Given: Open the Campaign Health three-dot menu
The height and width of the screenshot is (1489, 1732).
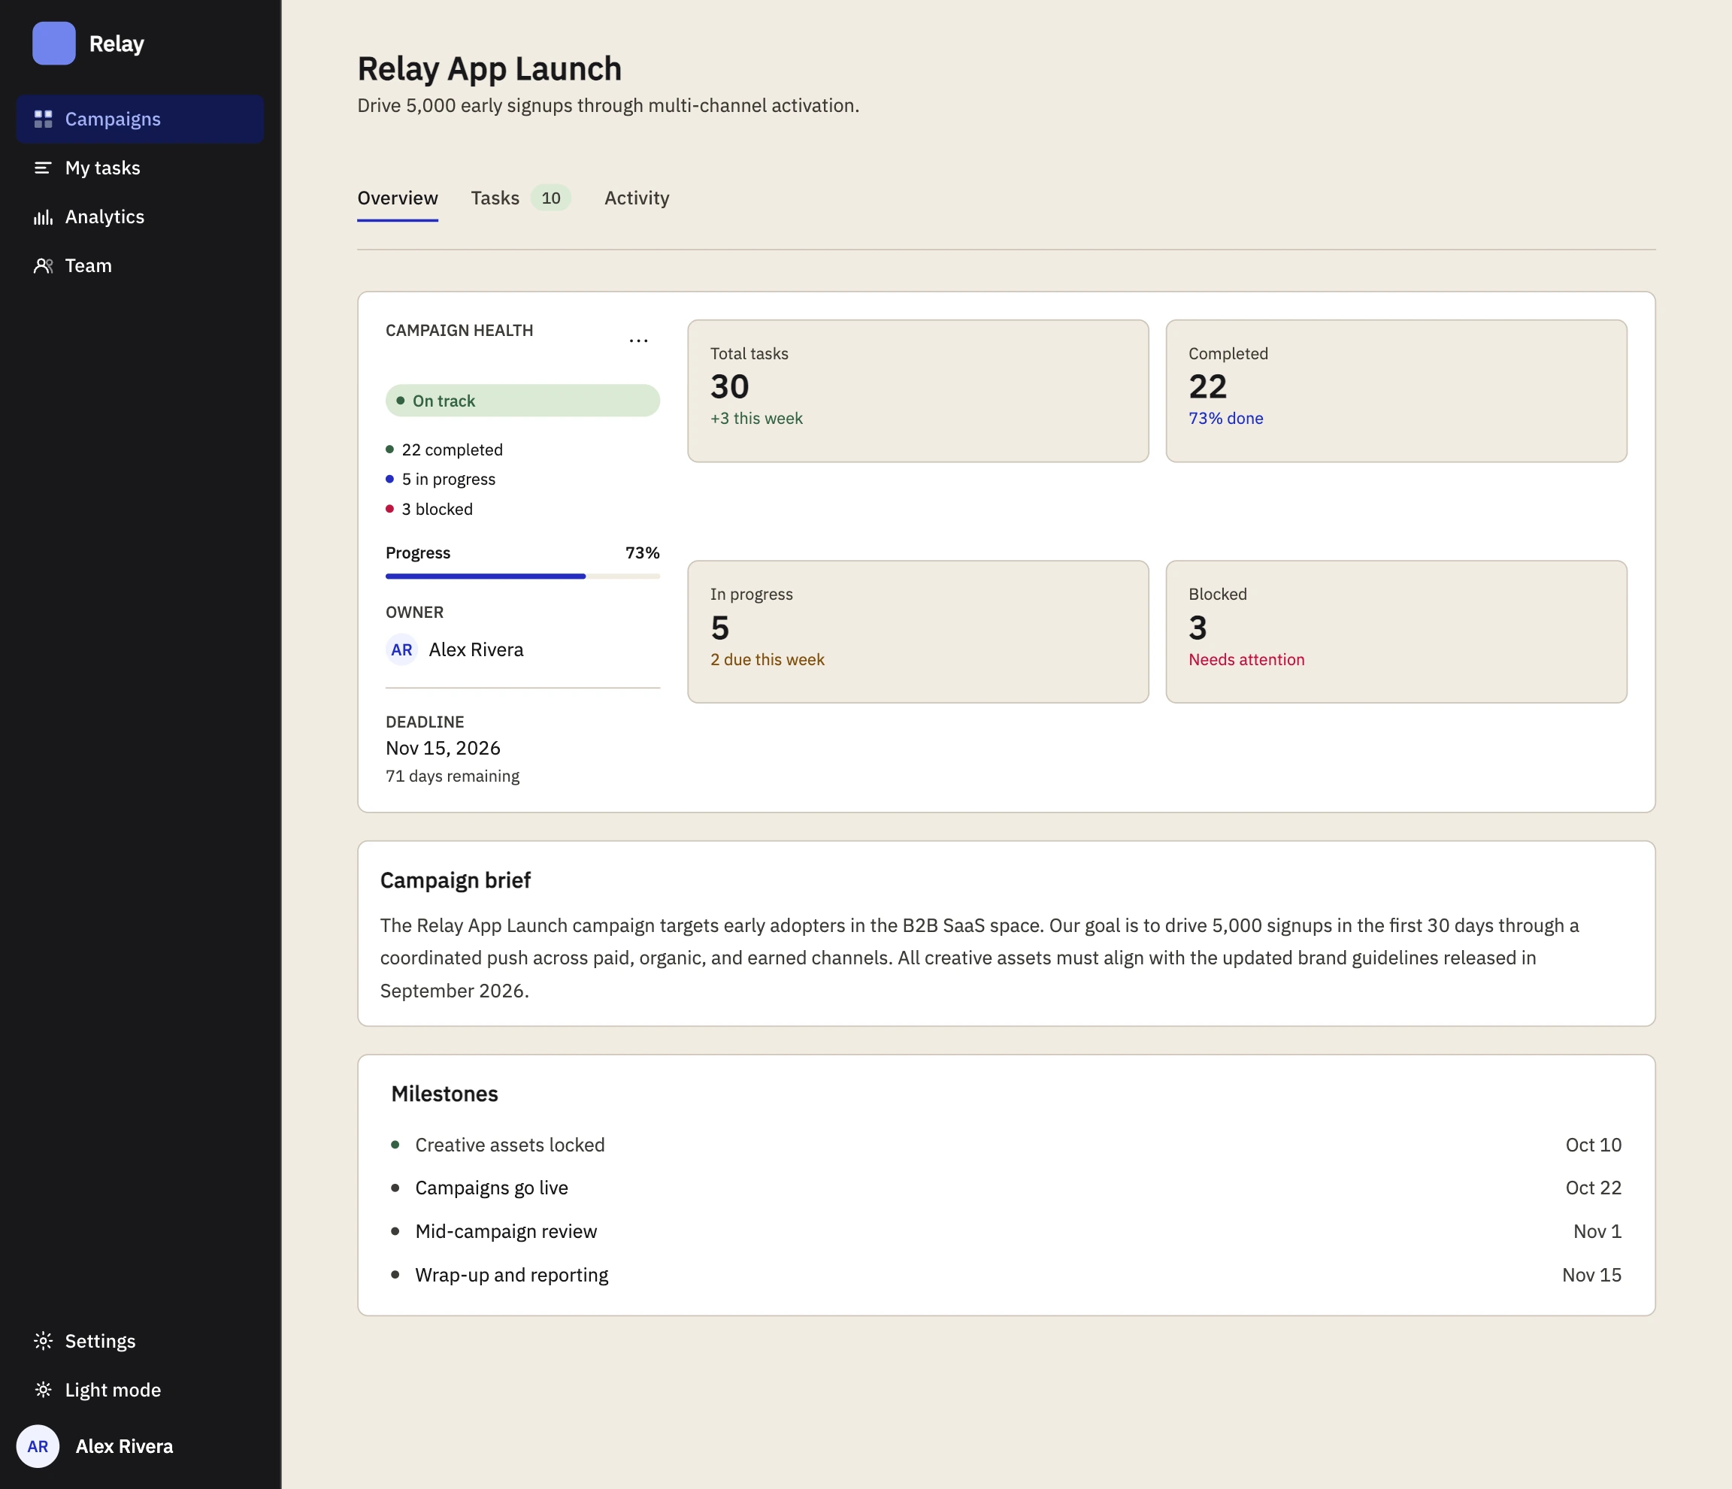Looking at the screenshot, I should 639,341.
